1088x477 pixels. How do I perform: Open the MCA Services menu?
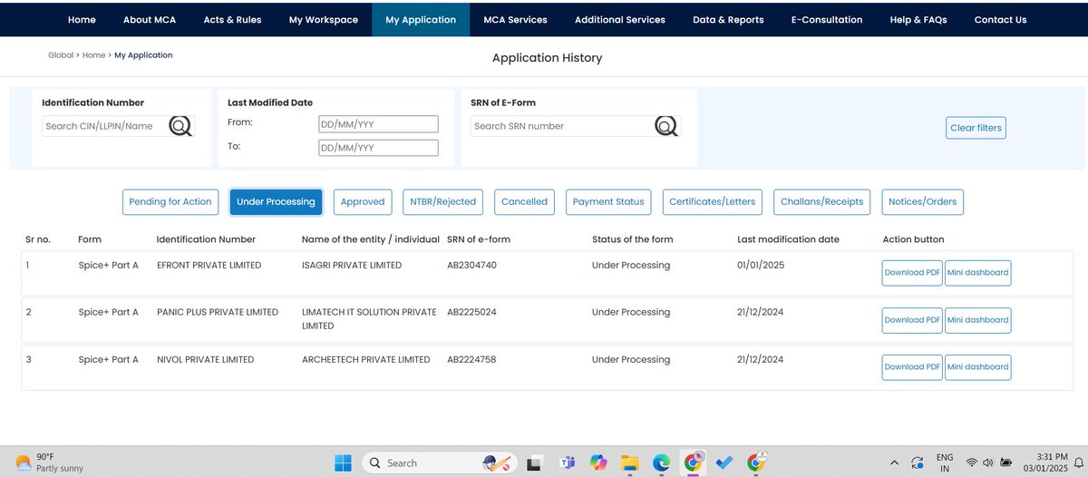515,19
